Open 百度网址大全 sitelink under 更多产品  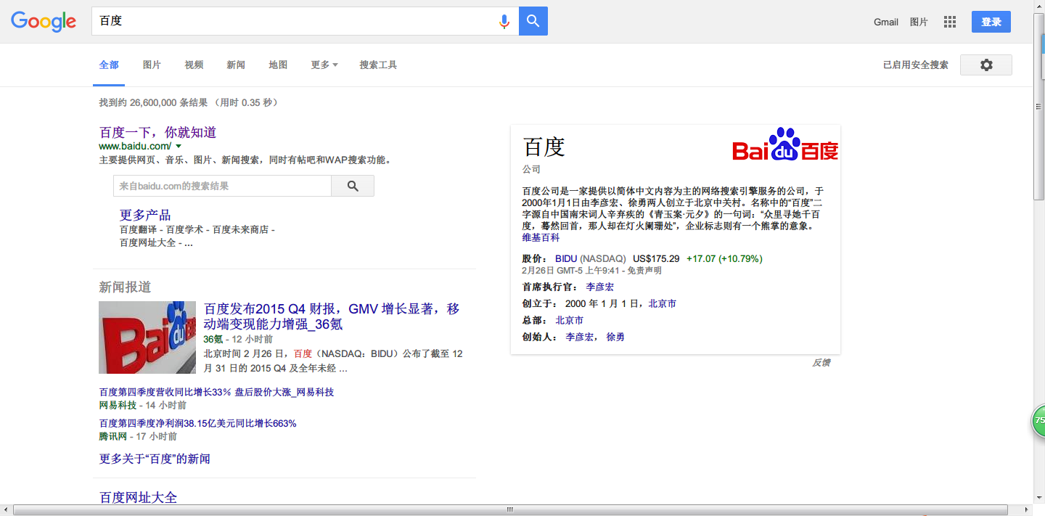148,242
